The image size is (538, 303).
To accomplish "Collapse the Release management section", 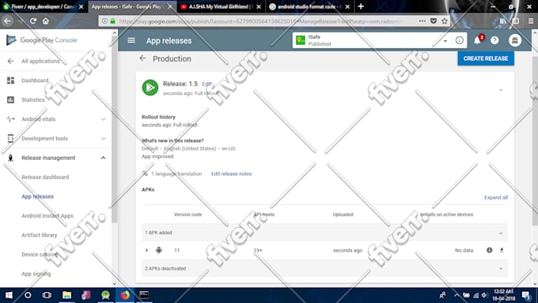I will [x=104, y=158].
